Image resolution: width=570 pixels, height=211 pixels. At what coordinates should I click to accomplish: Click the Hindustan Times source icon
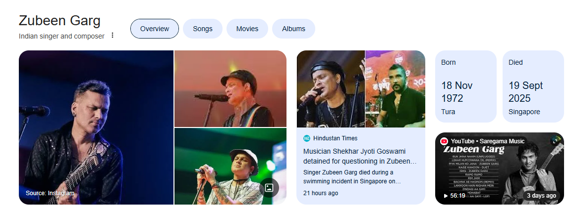pos(307,138)
